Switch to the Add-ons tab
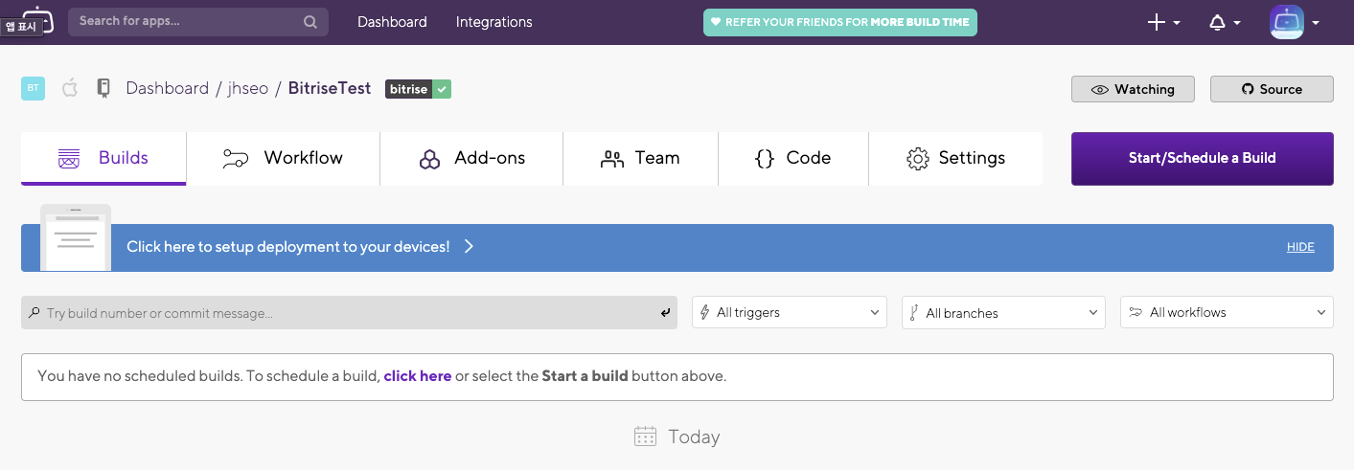Image resolution: width=1354 pixels, height=470 pixels. point(471,158)
